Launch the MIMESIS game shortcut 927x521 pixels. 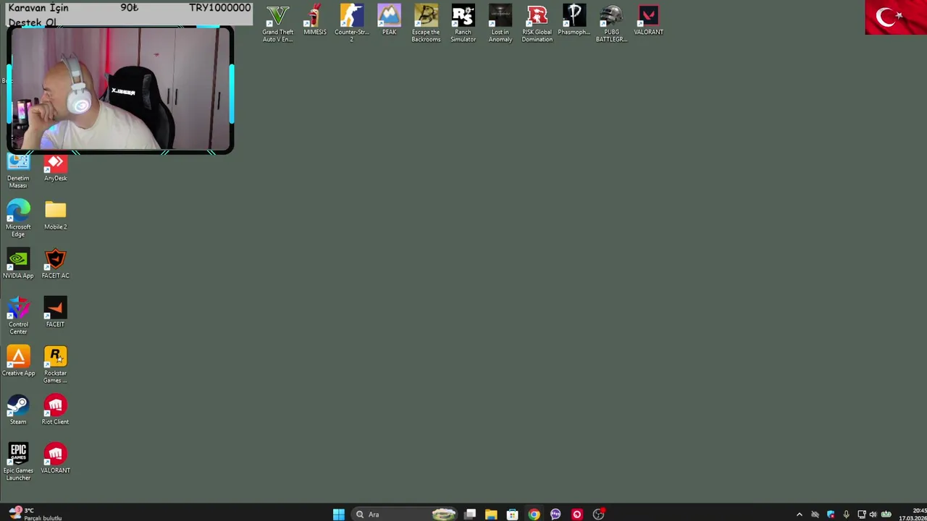coord(315,20)
